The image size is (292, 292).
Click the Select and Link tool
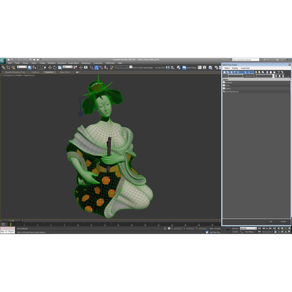point(3,67)
